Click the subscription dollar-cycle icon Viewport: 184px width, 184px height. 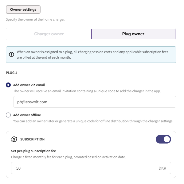[x=14, y=139]
